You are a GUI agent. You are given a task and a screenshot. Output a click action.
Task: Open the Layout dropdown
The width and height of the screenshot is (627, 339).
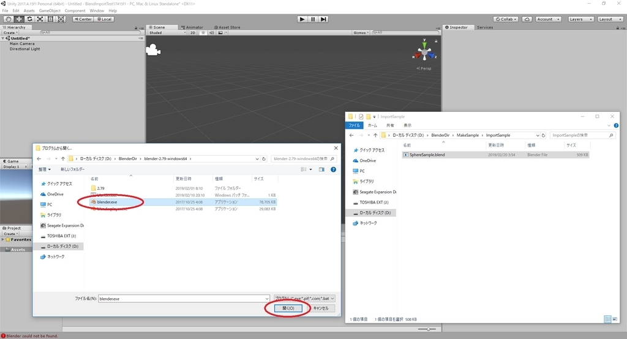tap(610, 19)
